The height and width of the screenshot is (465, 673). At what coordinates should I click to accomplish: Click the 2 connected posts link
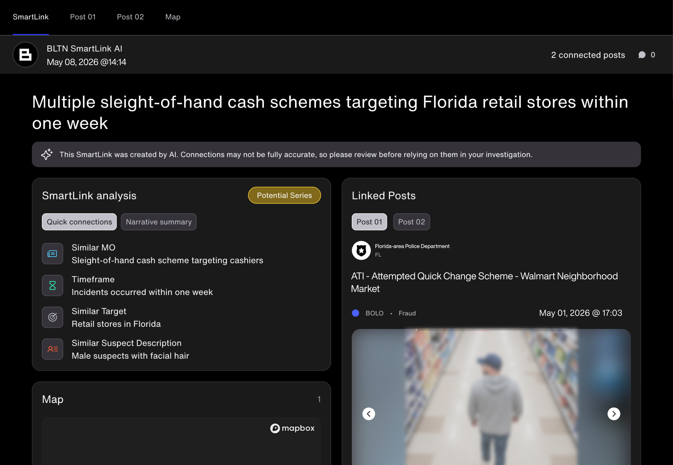point(588,55)
